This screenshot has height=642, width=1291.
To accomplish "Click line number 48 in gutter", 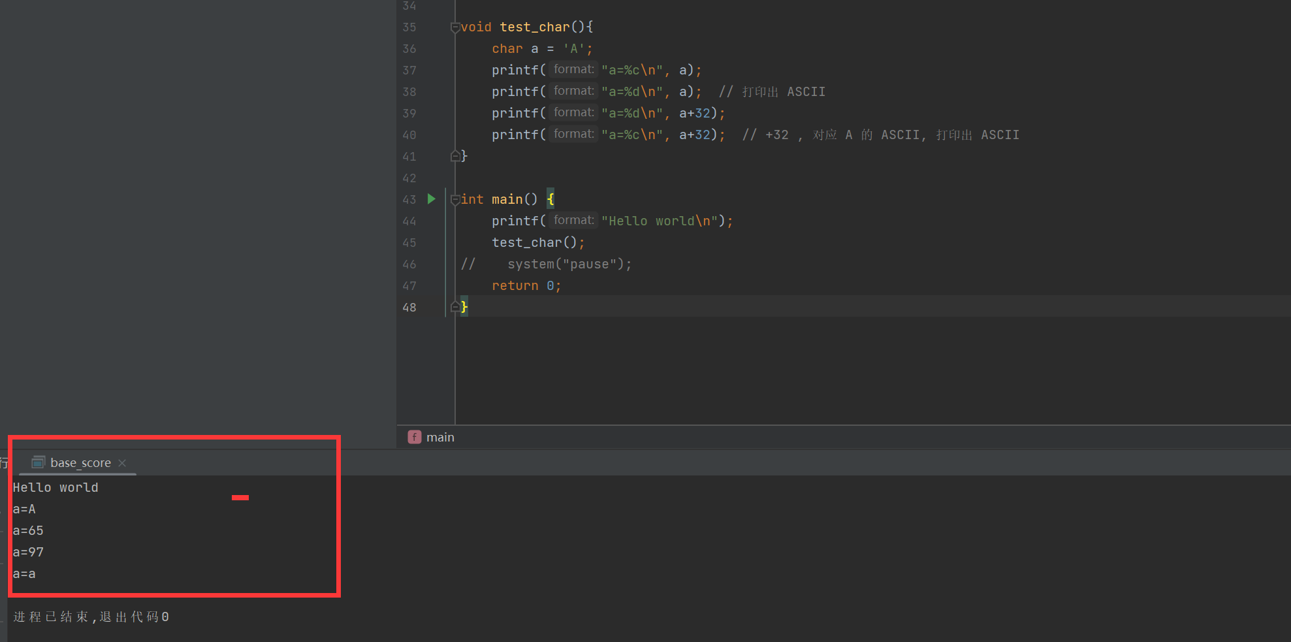I will (x=409, y=307).
